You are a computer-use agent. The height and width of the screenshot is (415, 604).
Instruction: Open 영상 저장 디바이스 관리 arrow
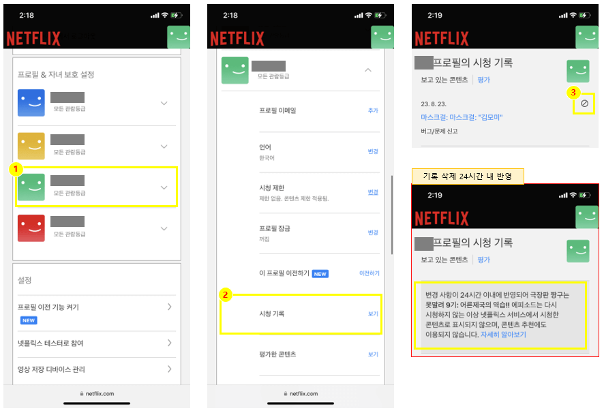[170, 369]
